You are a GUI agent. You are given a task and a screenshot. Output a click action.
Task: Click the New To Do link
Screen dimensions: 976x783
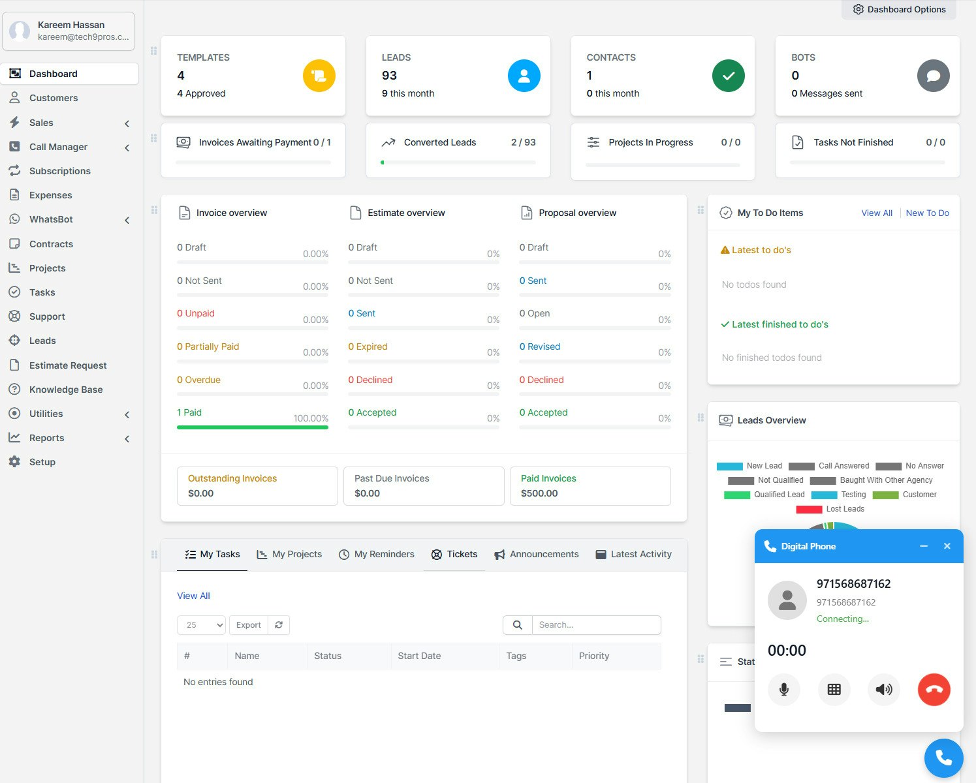[927, 213]
